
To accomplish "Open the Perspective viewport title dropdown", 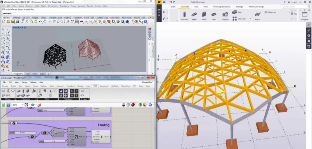I will pyautogui.click(x=25, y=27).
